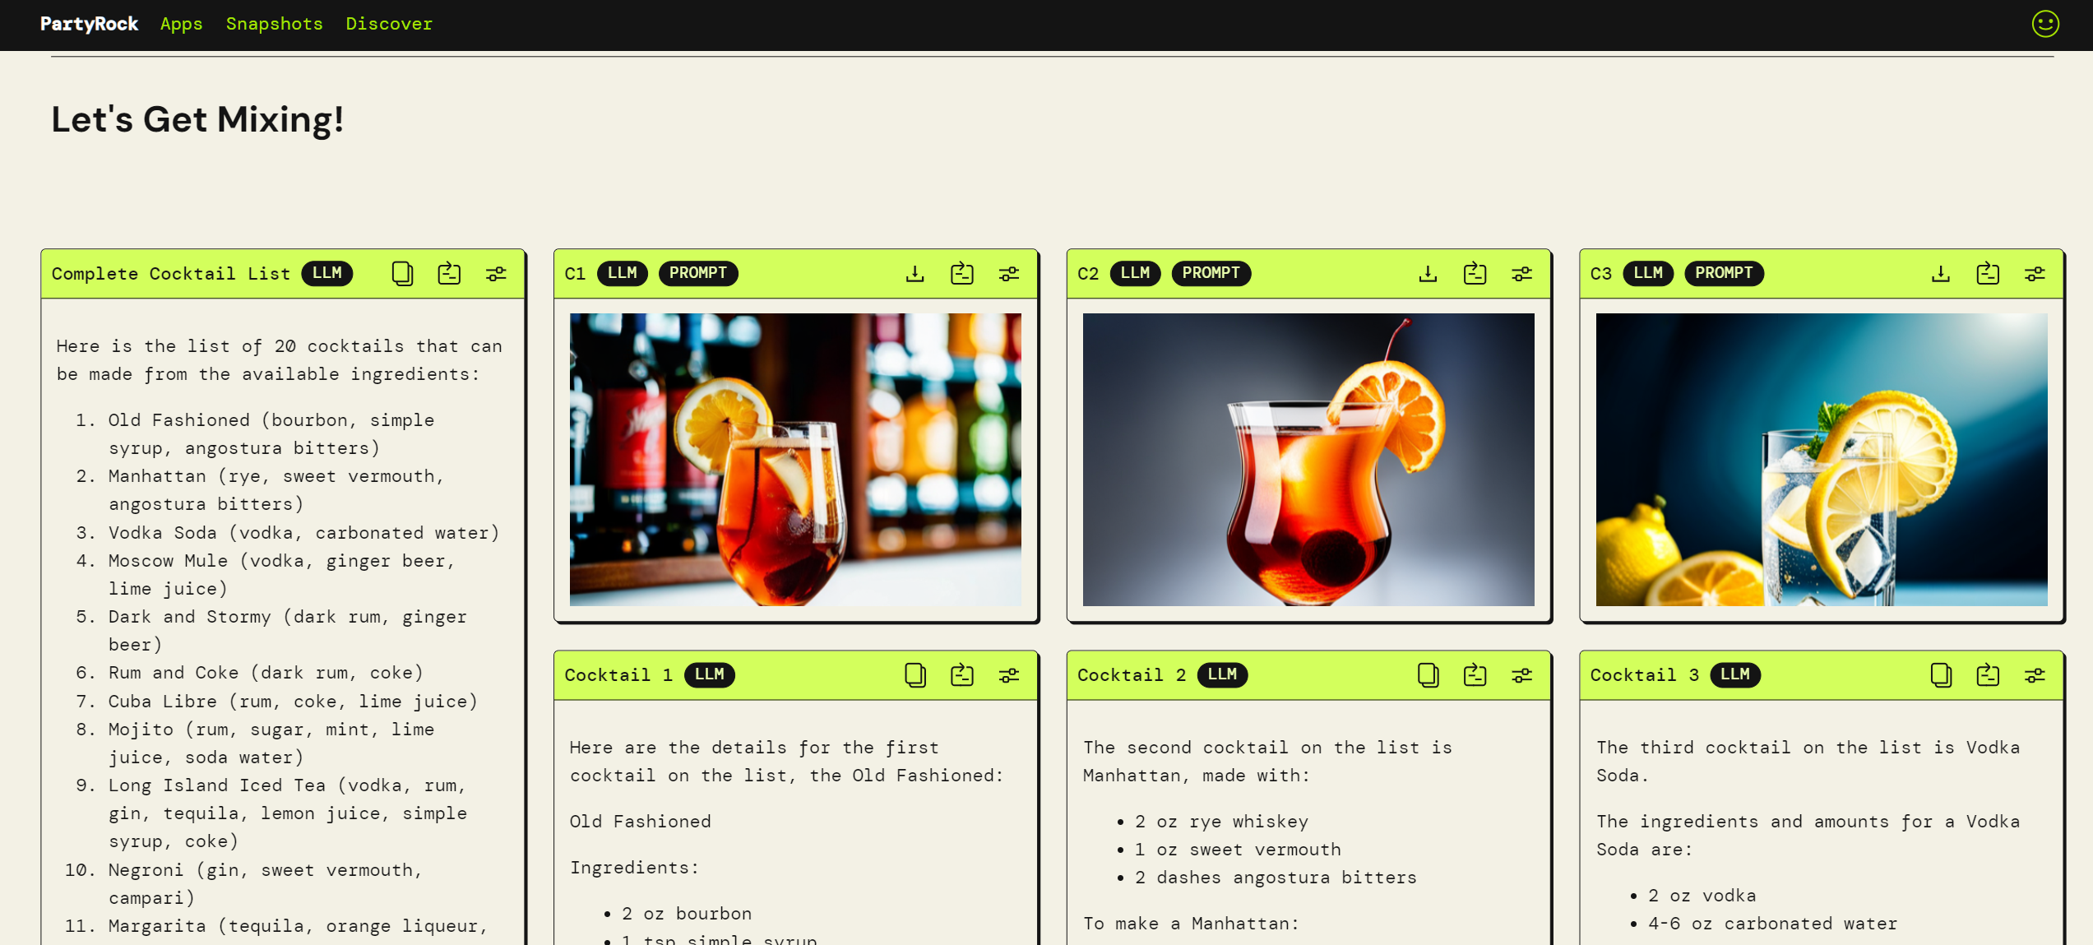This screenshot has width=2093, height=945.
Task: Click the C1 Old Fashioned image
Action: (795, 460)
